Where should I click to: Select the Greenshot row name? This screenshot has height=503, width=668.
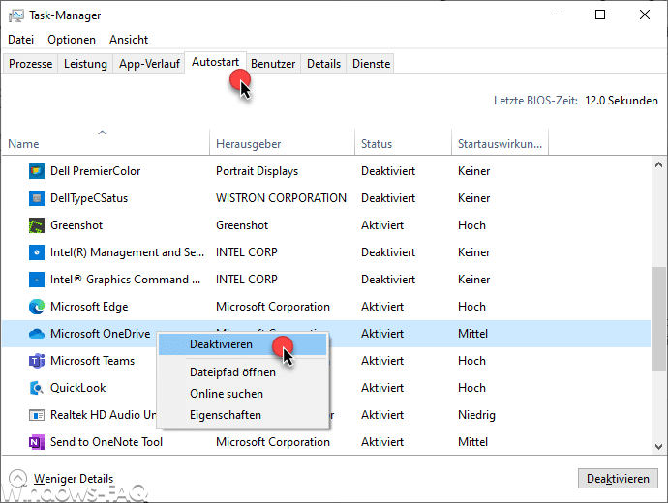coord(76,225)
